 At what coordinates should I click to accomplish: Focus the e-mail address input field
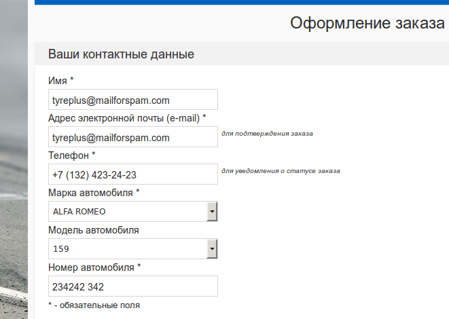pyautogui.click(x=133, y=136)
